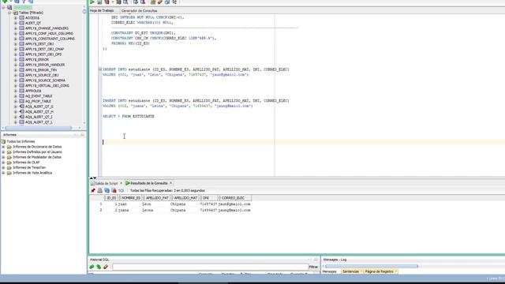Click the clear eraser icon in worksheet toolbar

160,2
